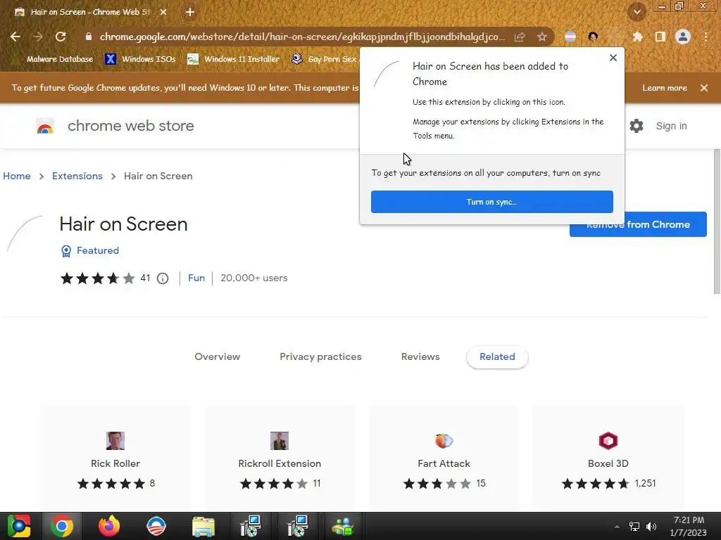Click Learn more in update banner

click(665, 88)
